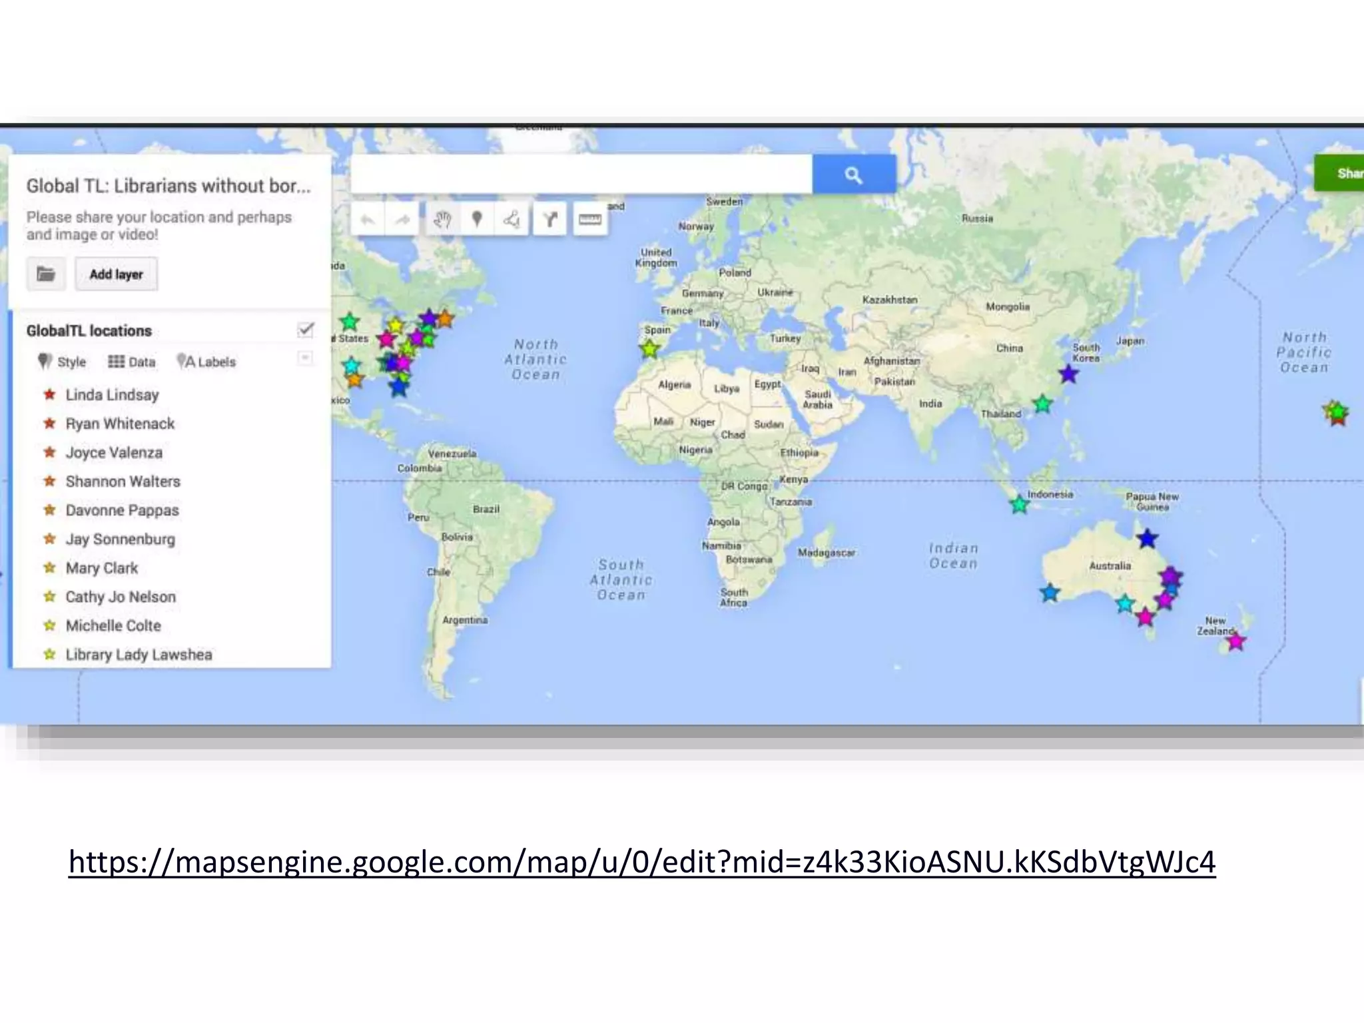1364x1023 pixels.
Task: Select the hand pan tool
Action: (442, 219)
